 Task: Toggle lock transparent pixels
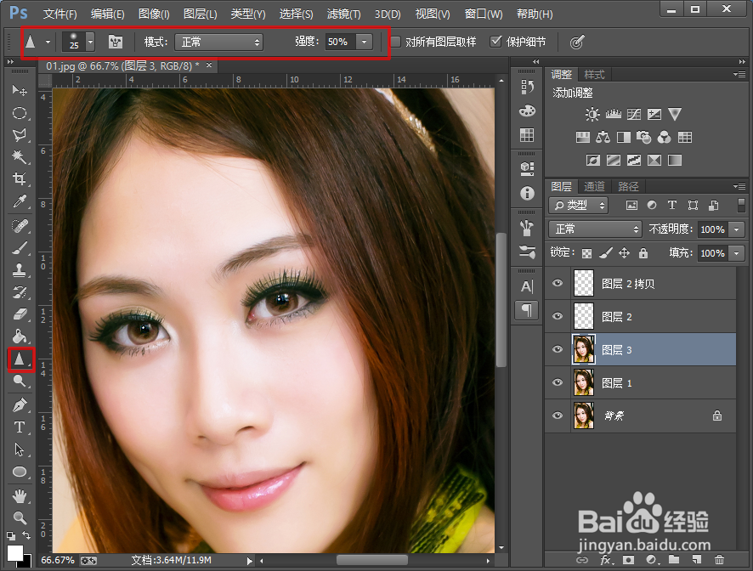(586, 253)
